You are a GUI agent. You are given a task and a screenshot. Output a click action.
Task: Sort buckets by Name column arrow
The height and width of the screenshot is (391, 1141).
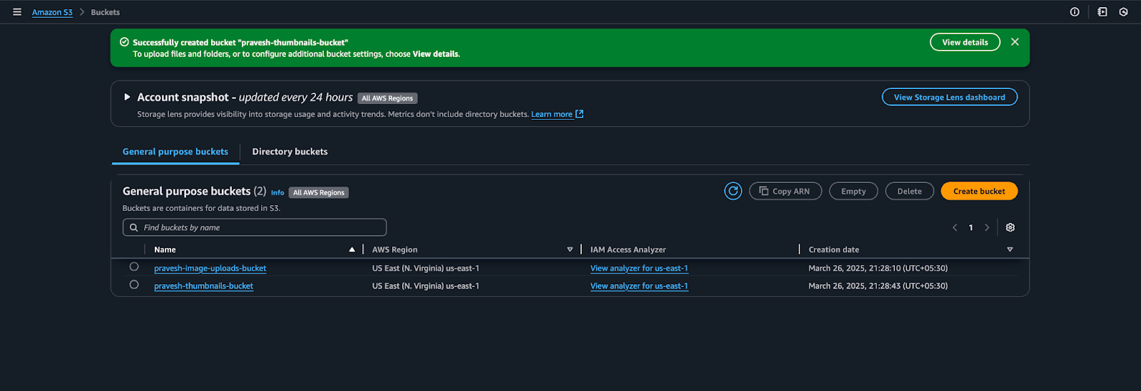click(x=352, y=250)
